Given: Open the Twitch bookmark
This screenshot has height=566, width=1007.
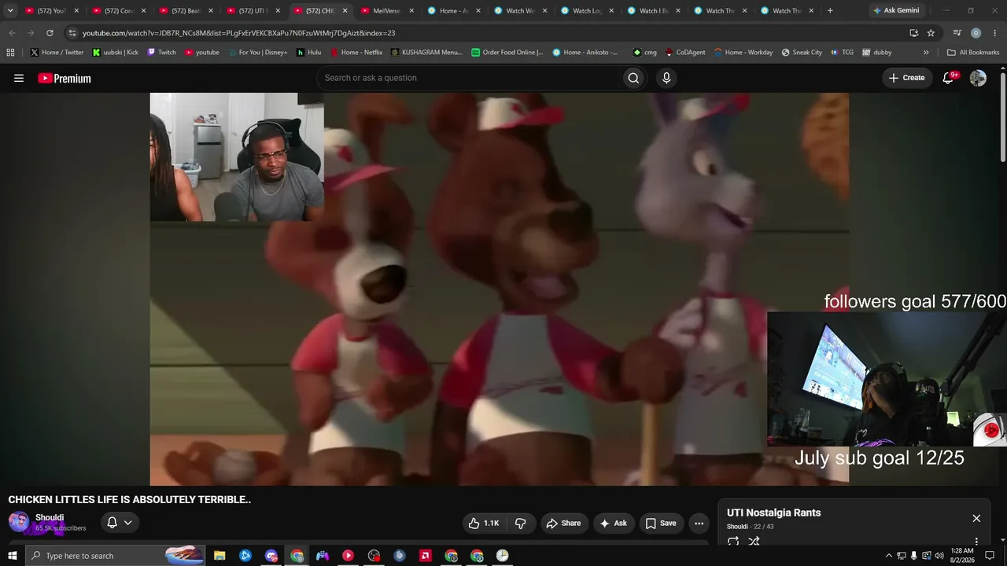Looking at the screenshot, I should [x=161, y=53].
